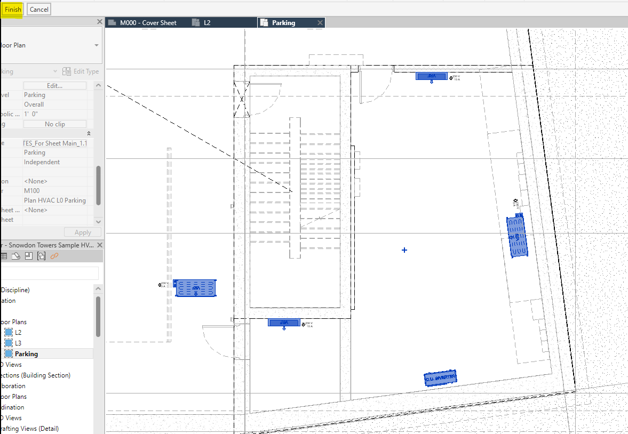The image size is (628, 434).
Task: Click the rolled sheet icon in browser toolbar
Action: pyautogui.click(x=16, y=256)
